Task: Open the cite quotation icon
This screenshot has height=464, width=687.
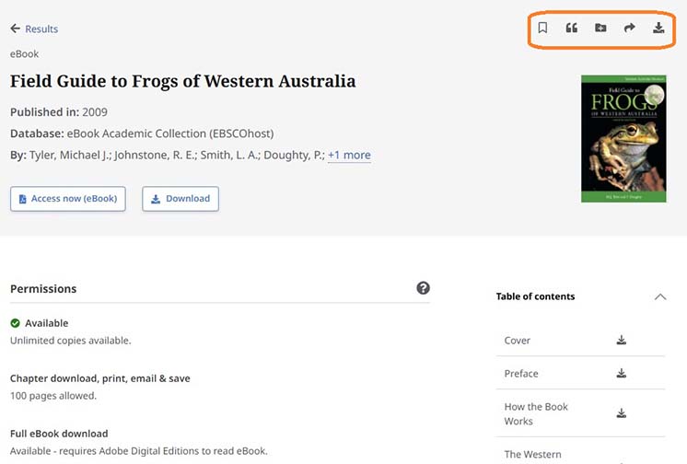Action: (571, 28)
